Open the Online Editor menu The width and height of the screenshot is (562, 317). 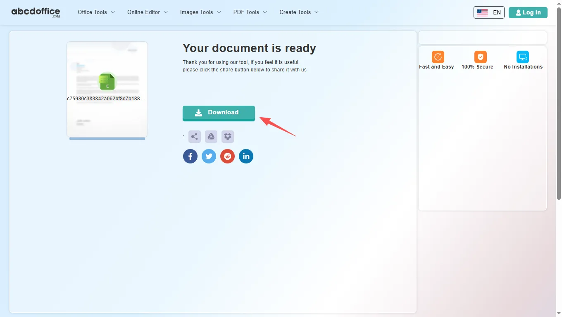point(148,12)
